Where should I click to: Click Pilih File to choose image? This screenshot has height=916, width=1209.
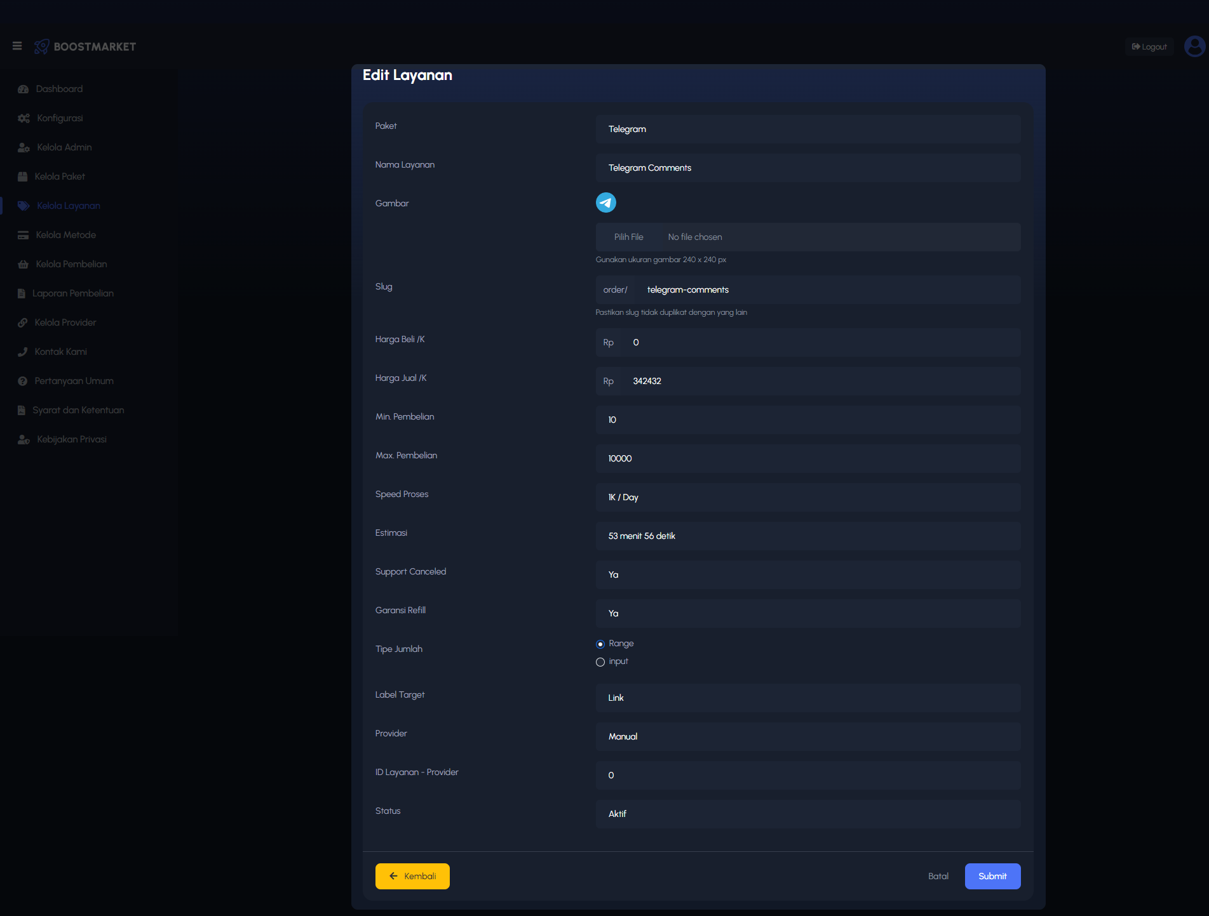tap(629, 237)
